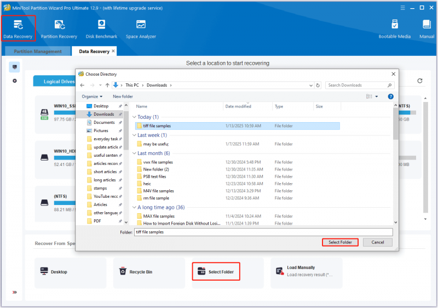Open the Space Analyzer tool

click(141, 28)
